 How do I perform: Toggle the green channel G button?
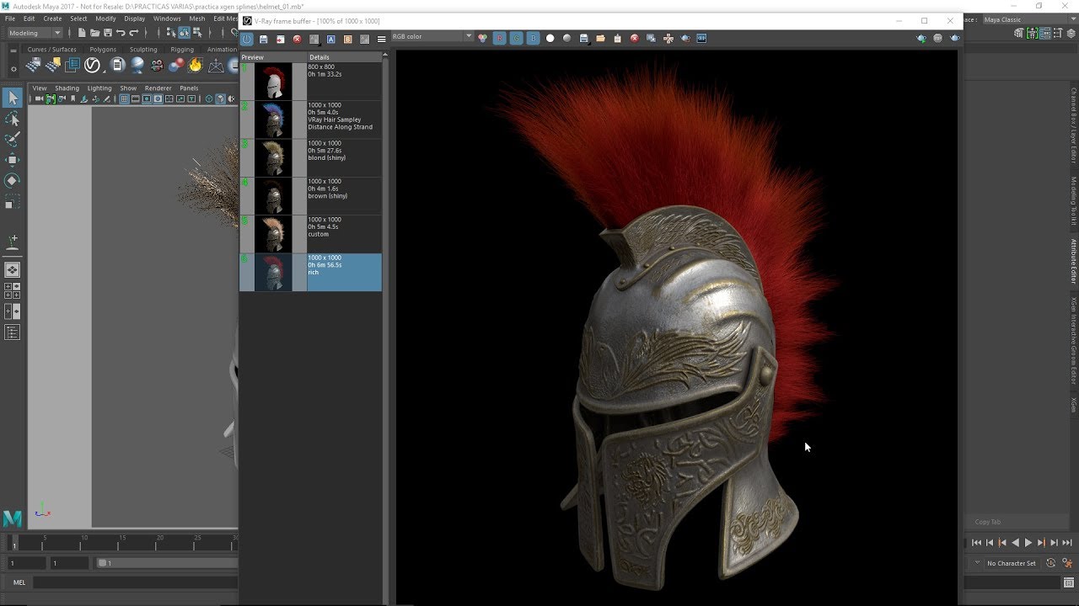(x=516, y=39)
